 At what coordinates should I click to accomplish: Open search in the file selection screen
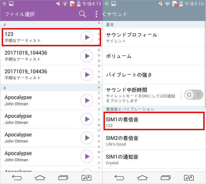point(82,14)
